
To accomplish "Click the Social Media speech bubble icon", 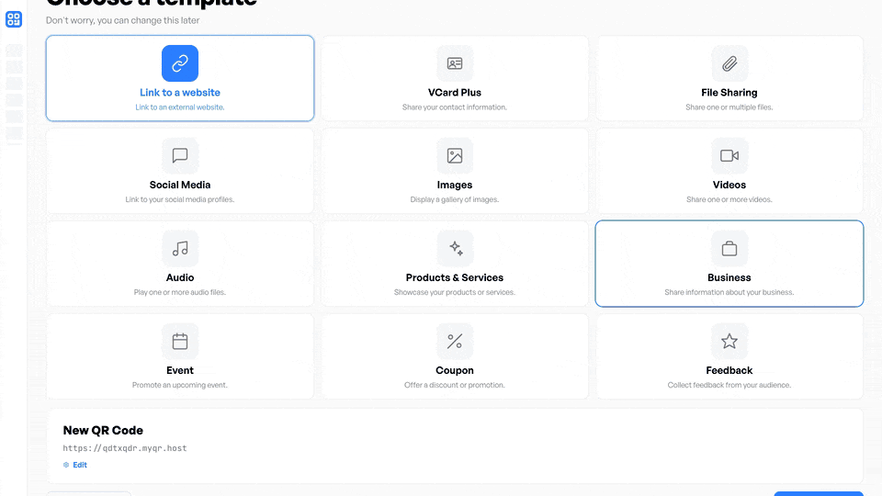I will tap(180, 156).
